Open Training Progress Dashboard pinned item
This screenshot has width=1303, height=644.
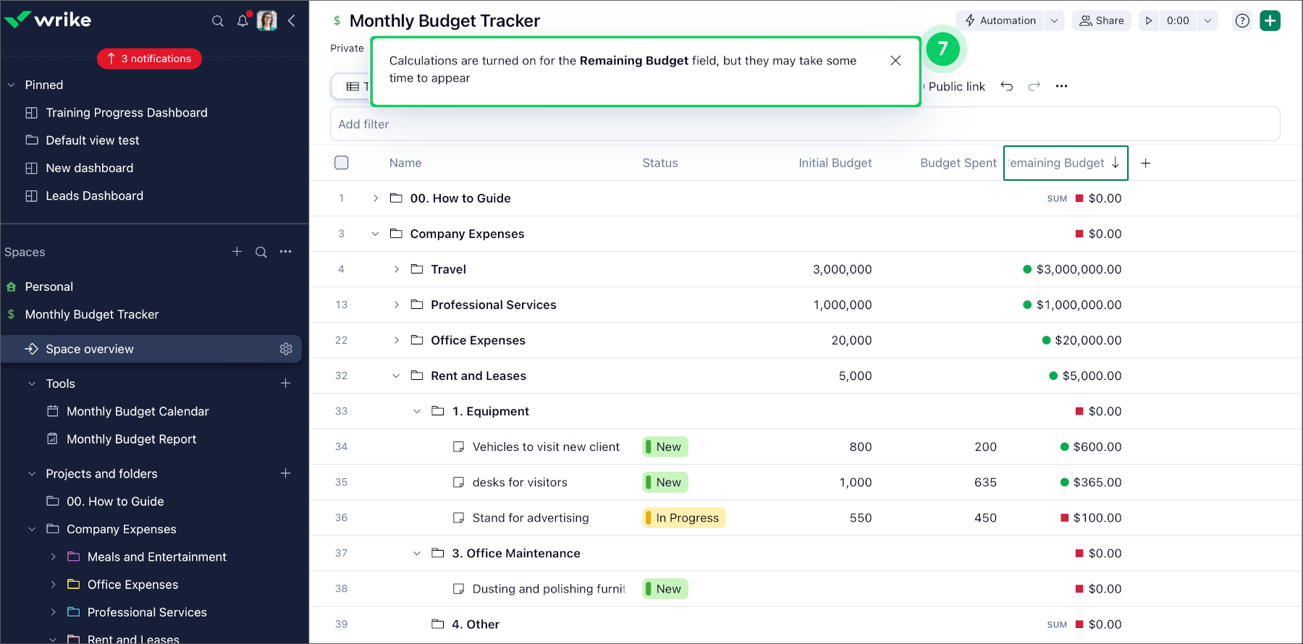coord(126,113)
